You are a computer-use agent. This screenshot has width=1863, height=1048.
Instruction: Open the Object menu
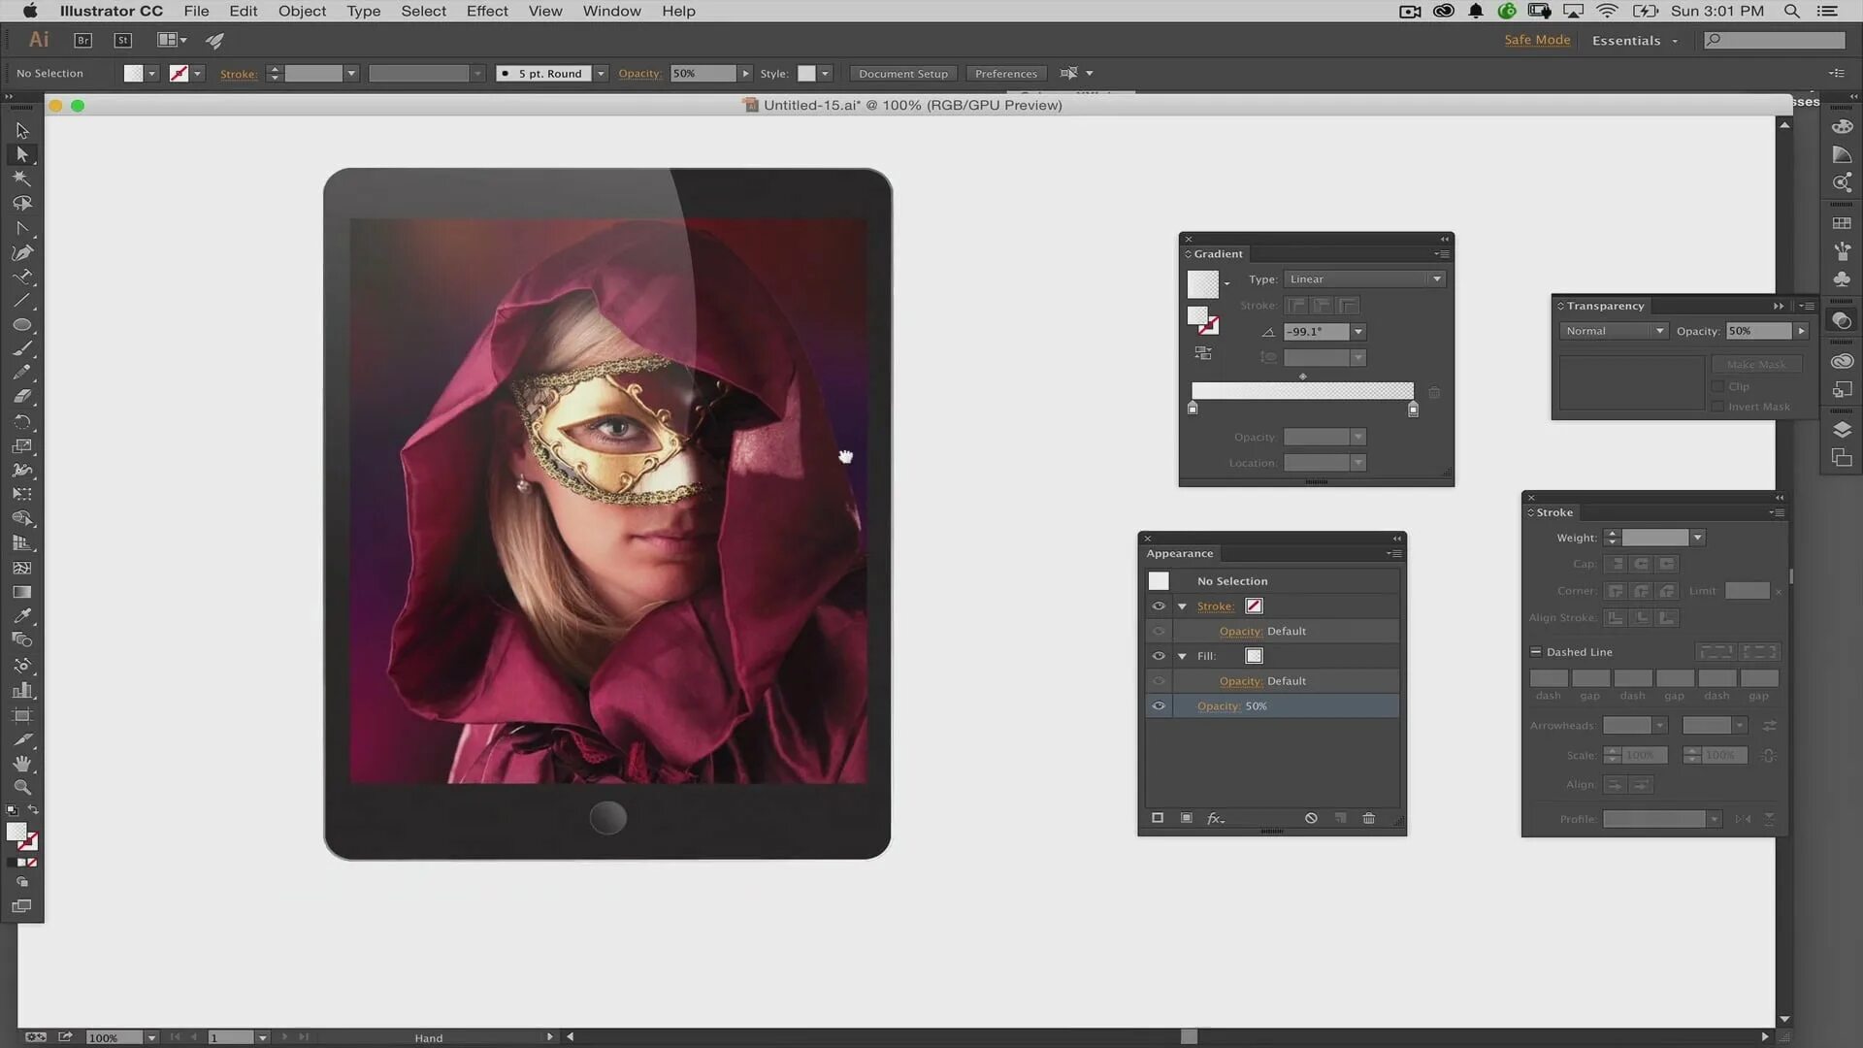pyautogui.click(x=304, y=12)
